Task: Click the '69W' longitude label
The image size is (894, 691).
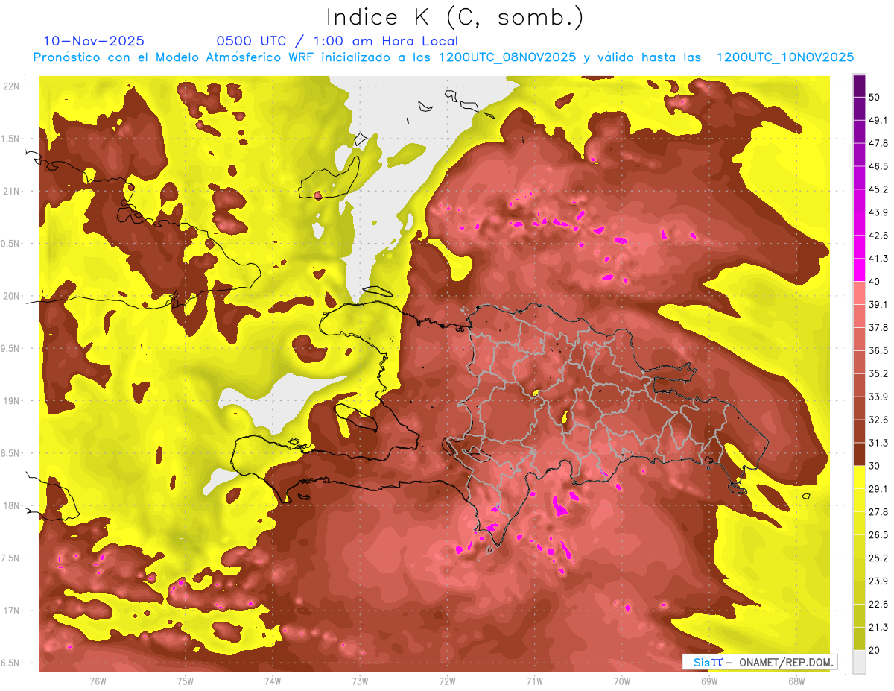Action: tap(708, 681)
